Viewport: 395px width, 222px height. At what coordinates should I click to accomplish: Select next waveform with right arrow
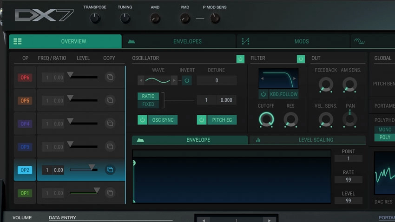click(x=174, y=80)
